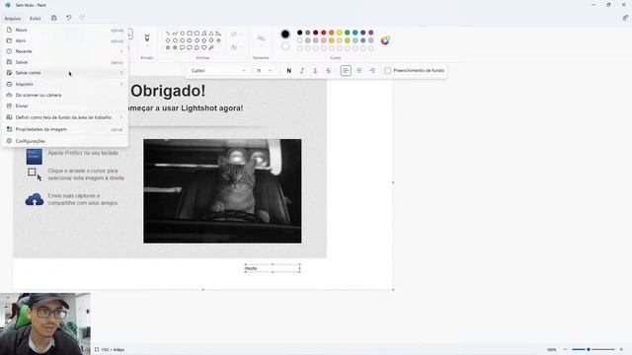Select the rounded callout shape
This screenshot has width=632, height=355.
182,47
